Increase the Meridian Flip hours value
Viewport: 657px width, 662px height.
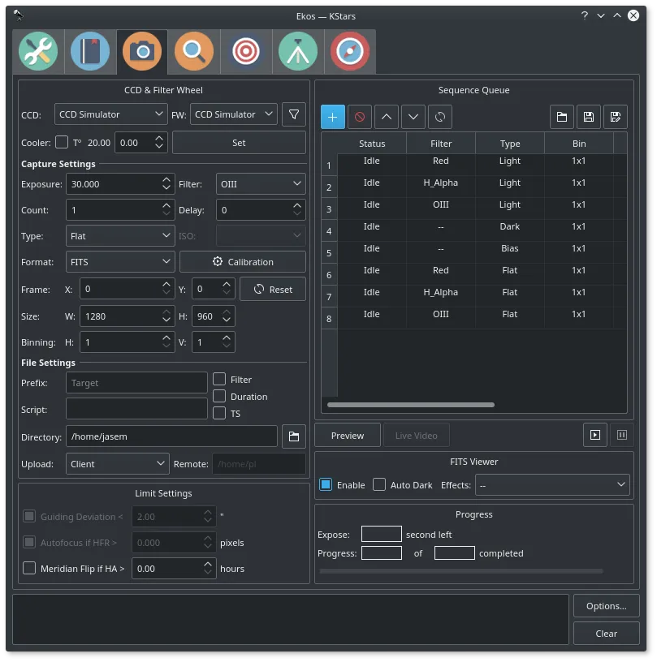tap(207, 564)
